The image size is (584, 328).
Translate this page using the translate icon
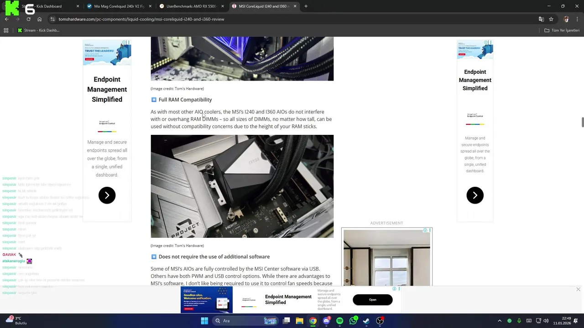[x=541, y=19]
